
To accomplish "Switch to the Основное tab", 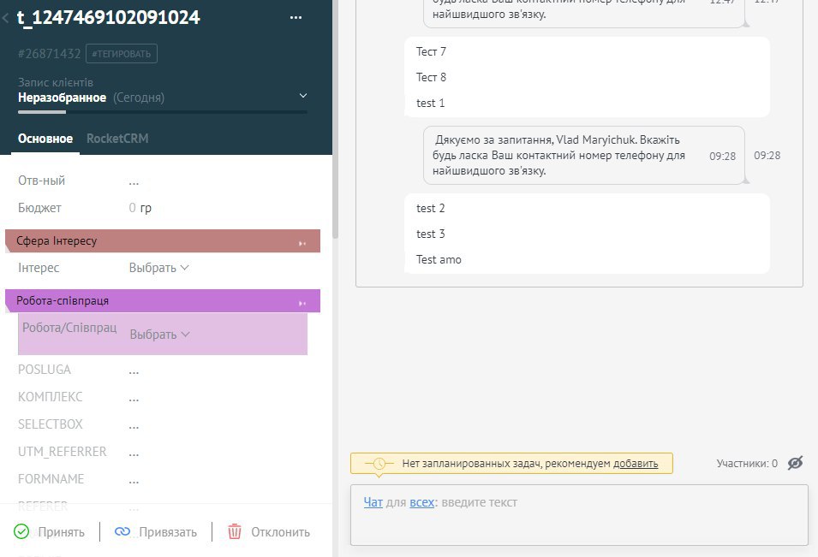I will point(45,139).
